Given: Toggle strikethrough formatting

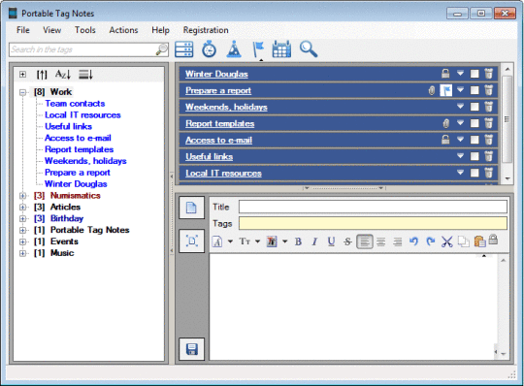Looking at the screenshot, I should tap(347, 241).
